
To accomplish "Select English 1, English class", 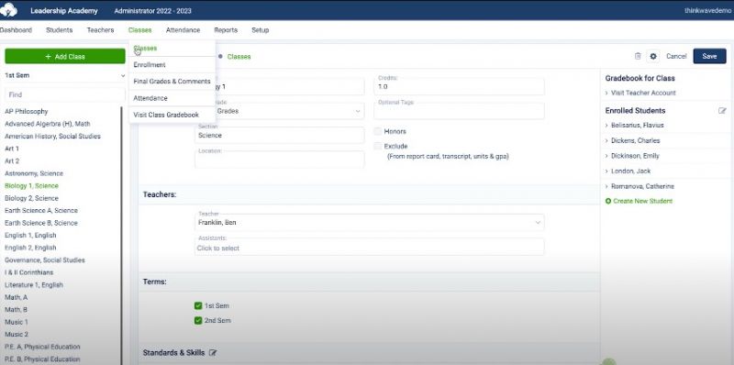I will coord(30,236).
